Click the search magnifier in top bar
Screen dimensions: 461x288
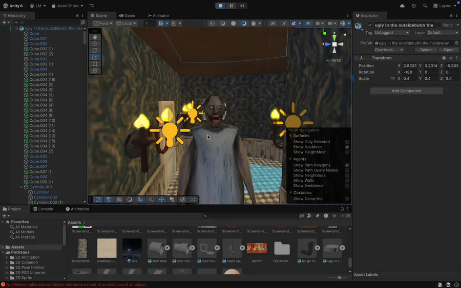[x=425, y=6]
